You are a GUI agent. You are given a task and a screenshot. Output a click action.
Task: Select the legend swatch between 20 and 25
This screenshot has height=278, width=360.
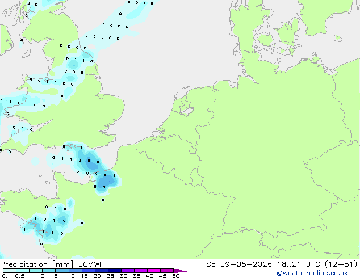tap(102, 271)
